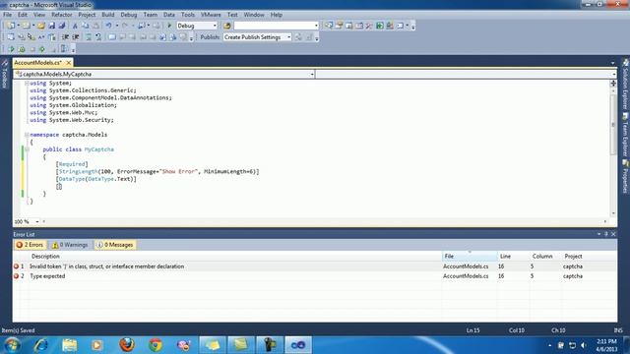Open Windows Explorer folder on taskbar

[x=70, y=345]
